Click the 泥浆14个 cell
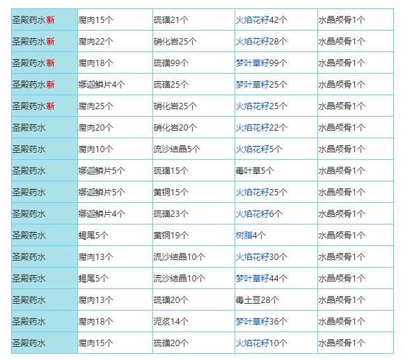 (x=194, y=321)
